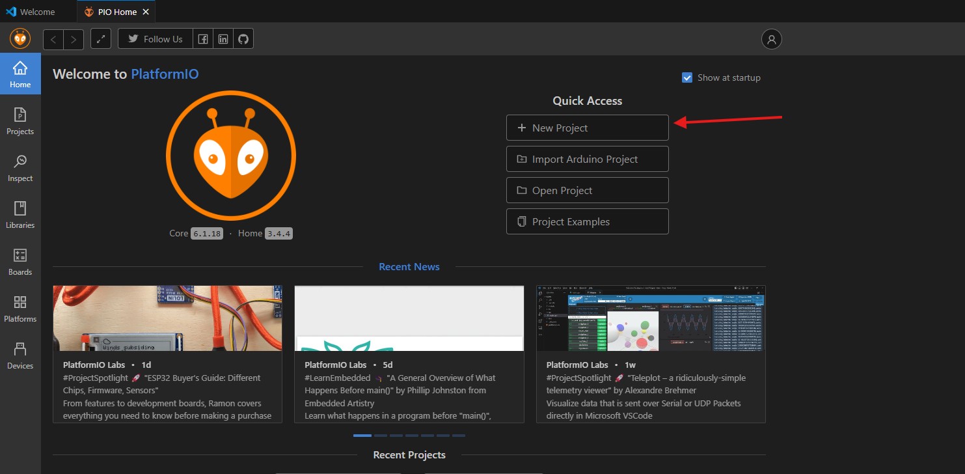This screenshot has width=965, height=474.
Task: Open the Embedded Artistry news card image
Action: pos(409,318)
